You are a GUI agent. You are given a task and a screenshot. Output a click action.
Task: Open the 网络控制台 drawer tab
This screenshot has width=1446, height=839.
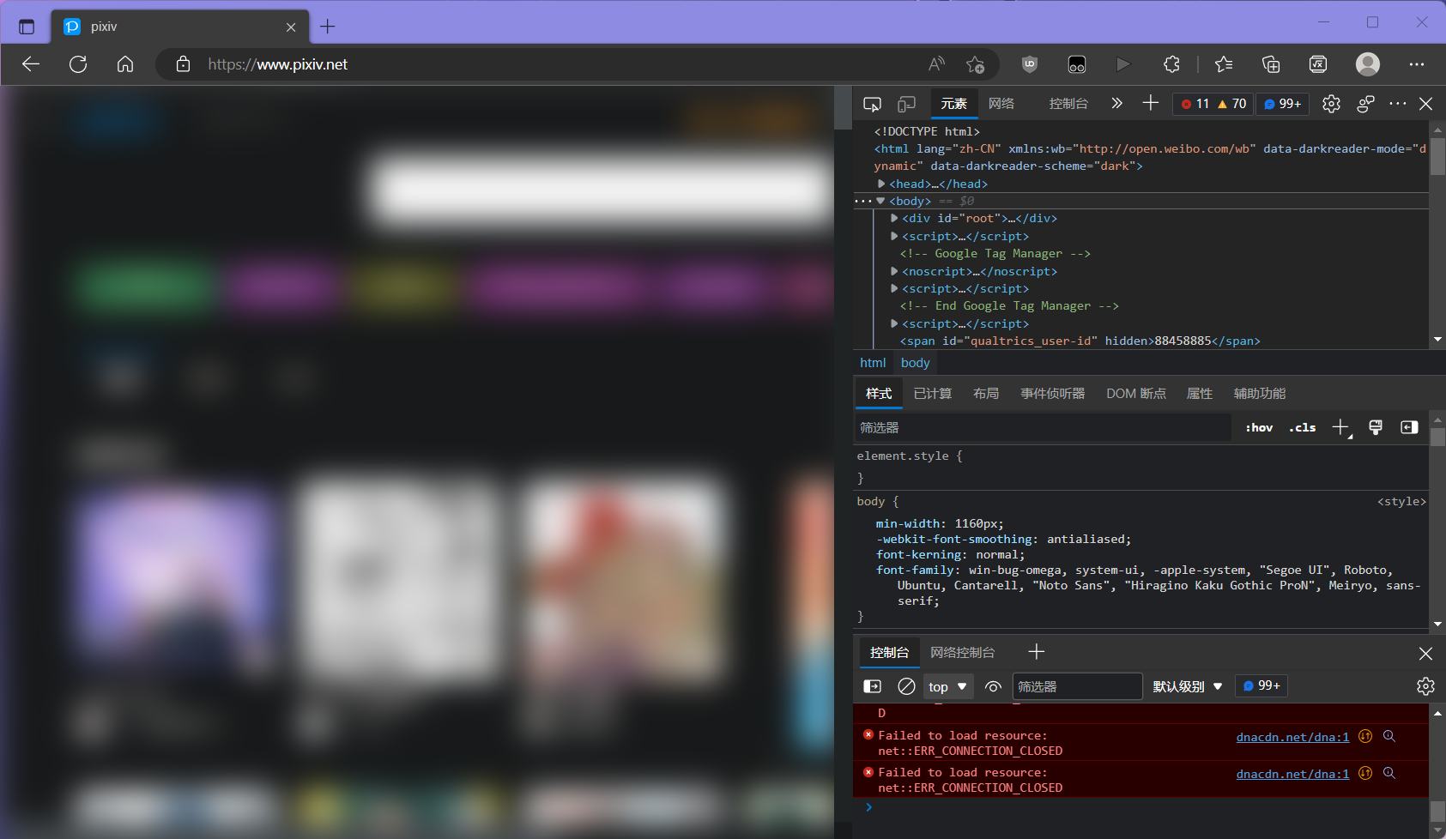[963, 653]
